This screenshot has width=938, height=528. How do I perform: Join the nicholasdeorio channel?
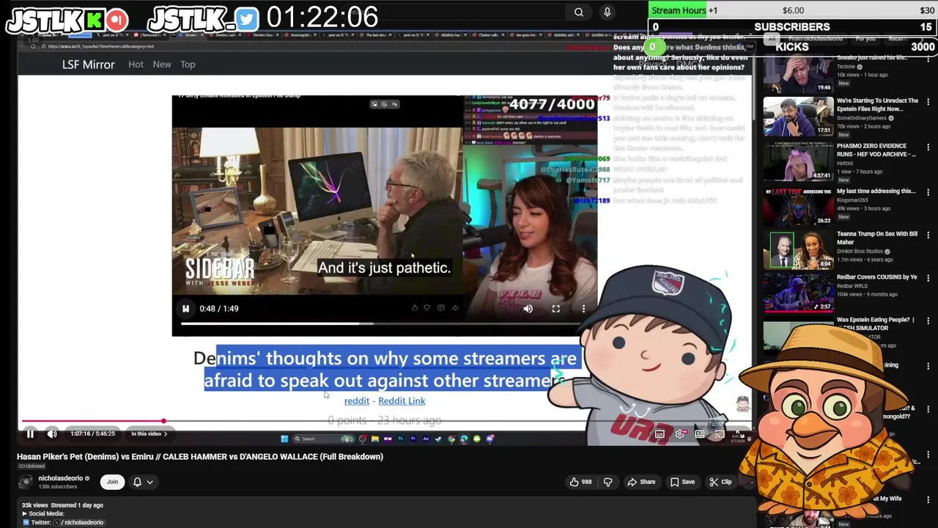pyautogui.click(x=112, y=482)
